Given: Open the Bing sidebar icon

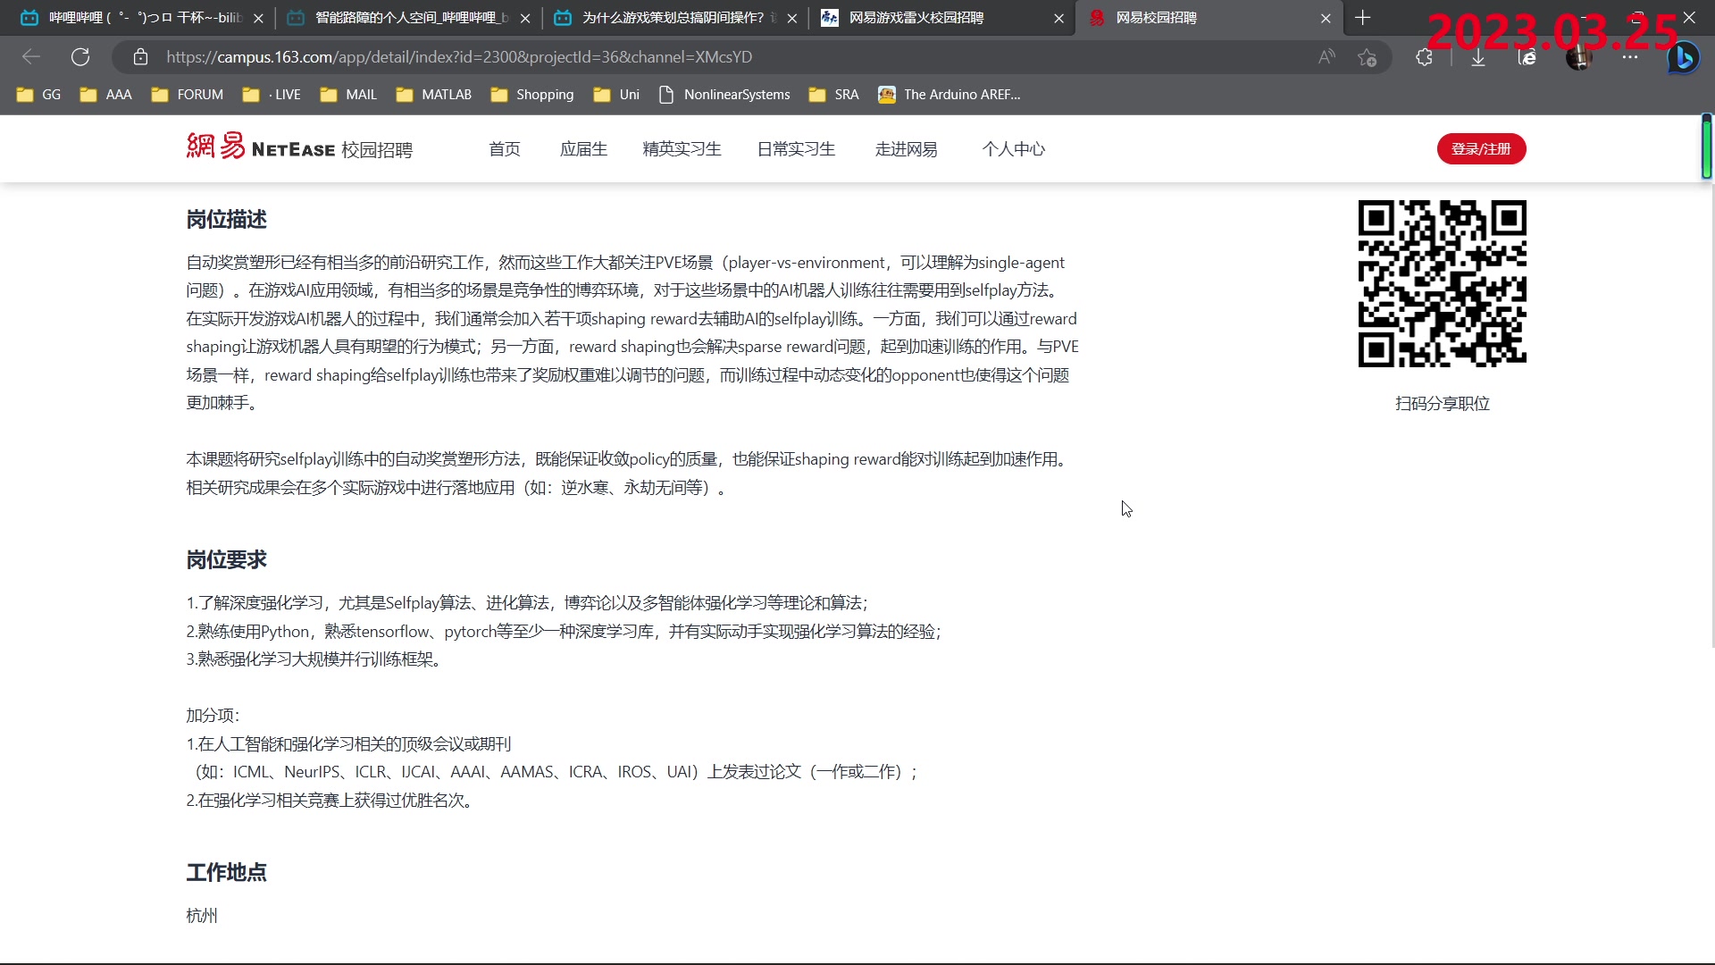Looking at the screenshot, I should coord(1684,58).
